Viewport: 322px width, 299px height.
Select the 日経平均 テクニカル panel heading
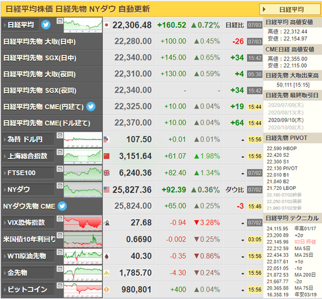click(x=292, y=218)
